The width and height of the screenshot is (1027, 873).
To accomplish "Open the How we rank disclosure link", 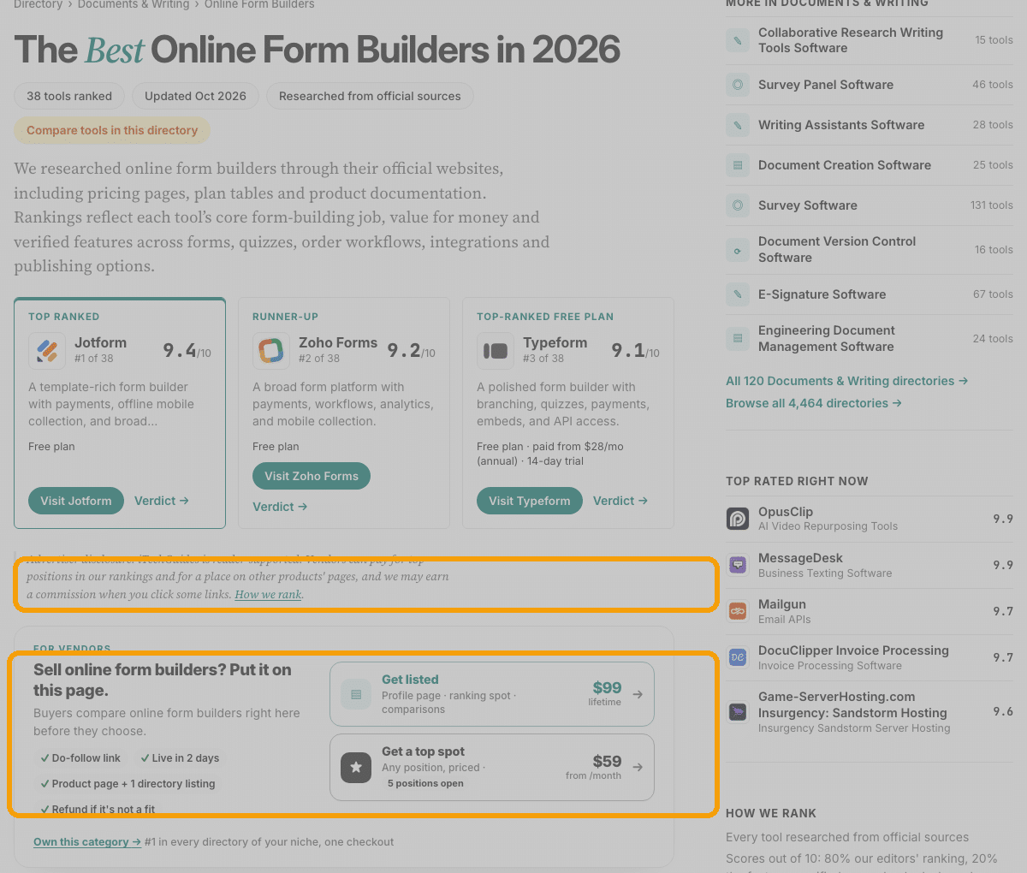I will (x=268, y=594).
